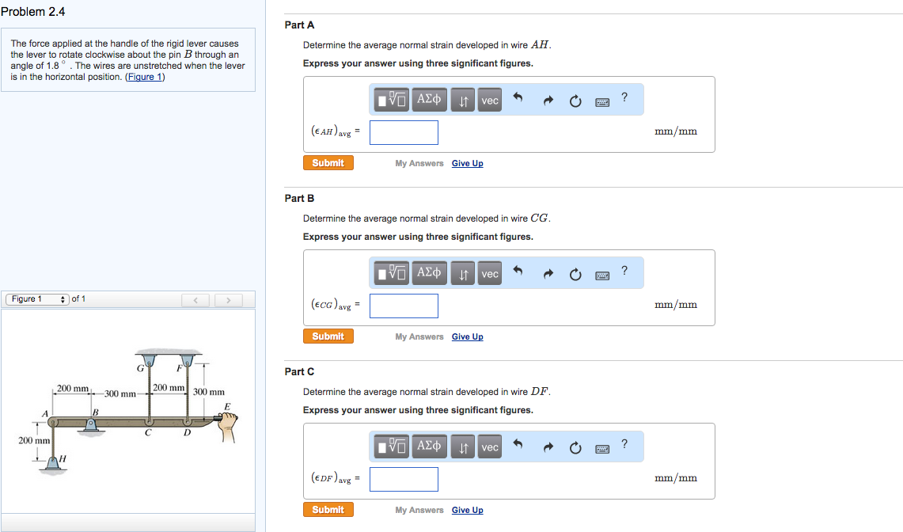Screen dimensions: 903x532
Task: Click the next figure arrow button
Action: tap(228, 299)
